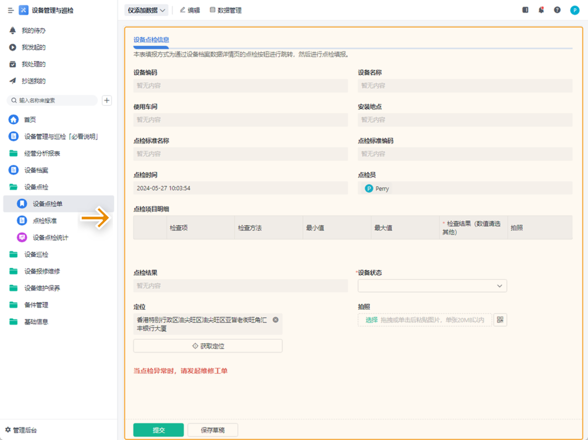Viewport: 588px width, 440px height.
Task: Select the 设备点检信息 tab
Action: (x=151, y=40)
